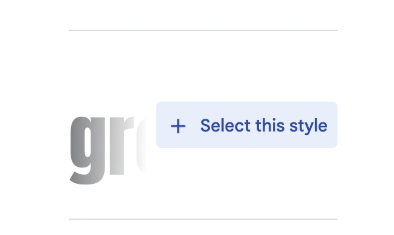Screen dimensions: 394x235
Task: Click the light blue Select this style pill
Action: pyautogui.click(x=247, y=125)
